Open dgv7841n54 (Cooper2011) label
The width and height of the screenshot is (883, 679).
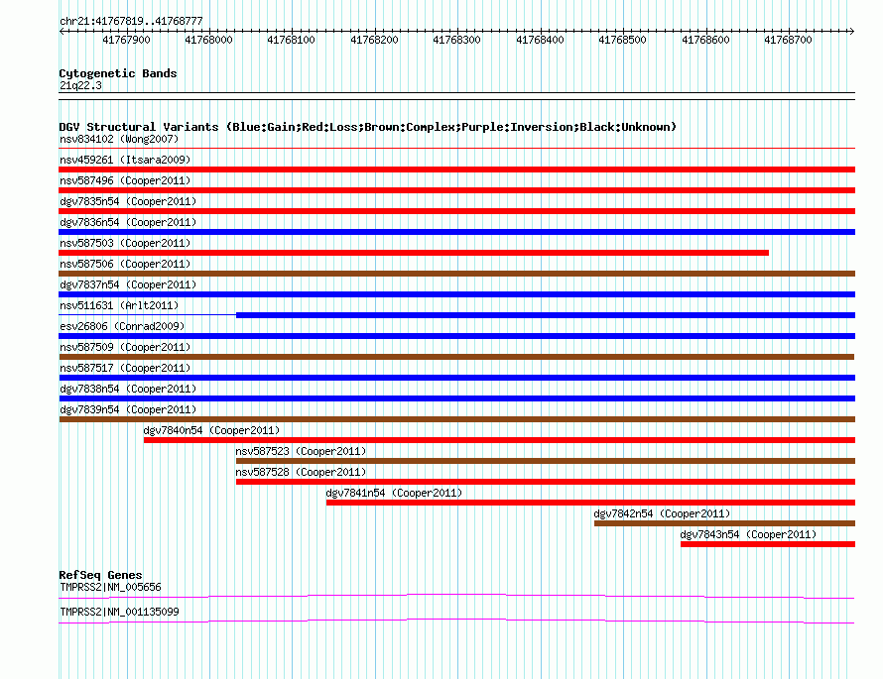click(x=394, y=493)
